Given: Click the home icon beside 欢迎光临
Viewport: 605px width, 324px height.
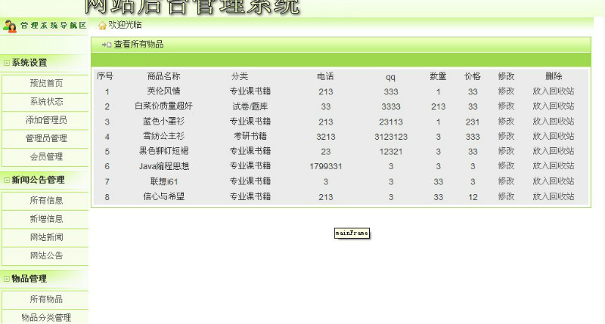Looking at the screenshot, I should coord(102,26).
